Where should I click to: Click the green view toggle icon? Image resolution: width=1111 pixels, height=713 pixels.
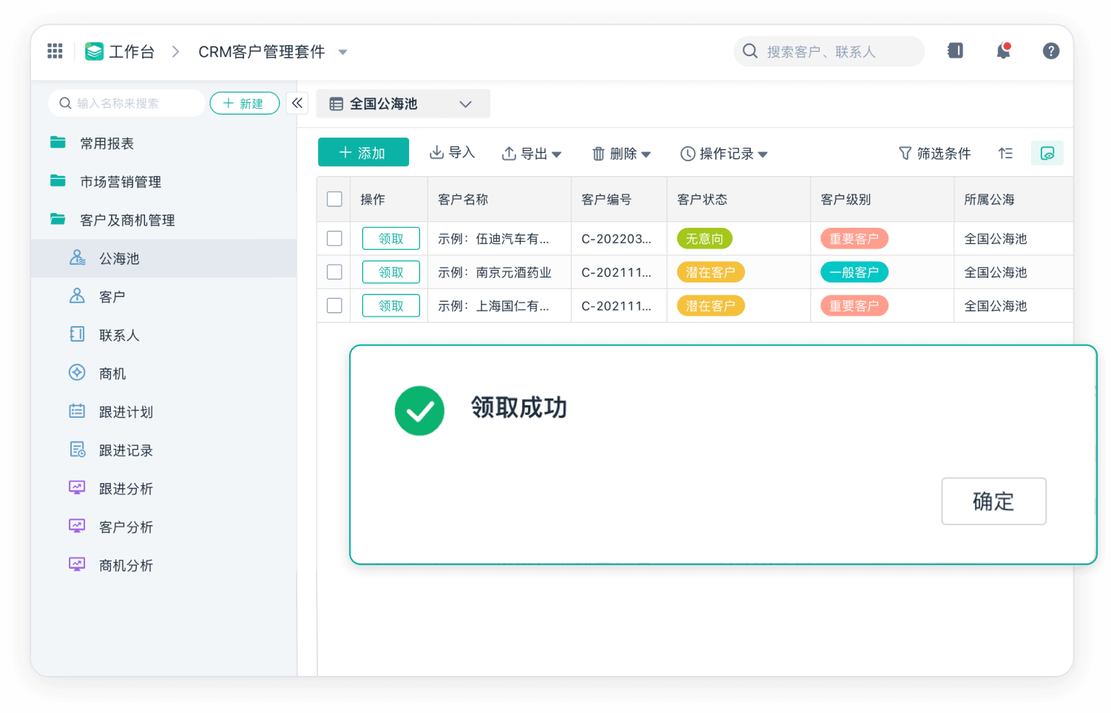(1047, 153)
